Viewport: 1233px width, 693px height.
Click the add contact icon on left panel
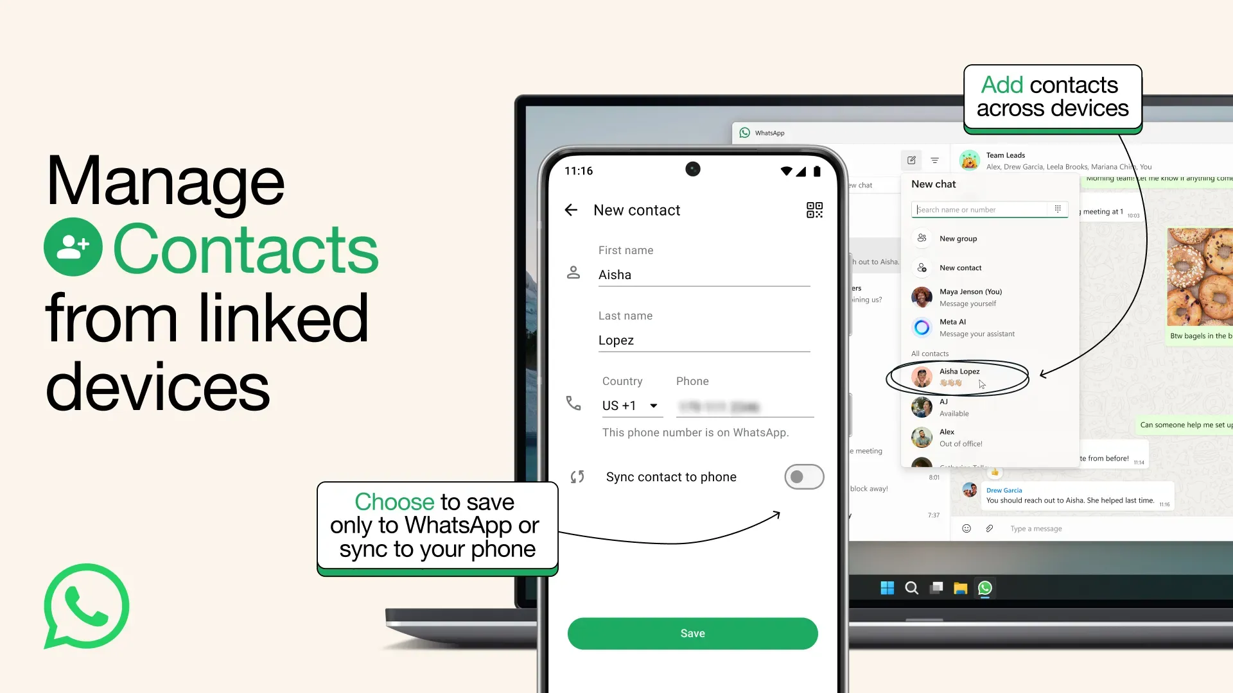click(922, 268)
